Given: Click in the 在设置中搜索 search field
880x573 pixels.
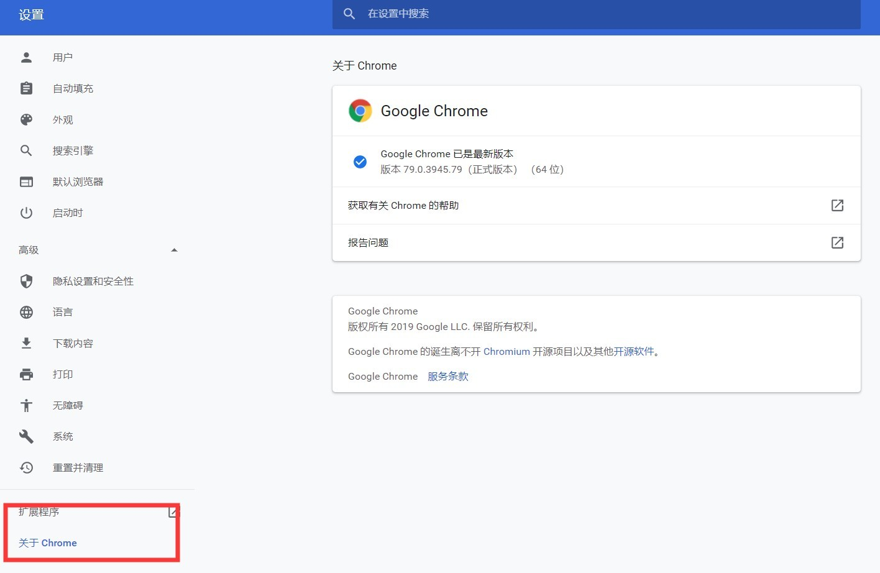Looking at the screenshot, I should (x=597, y=14).
